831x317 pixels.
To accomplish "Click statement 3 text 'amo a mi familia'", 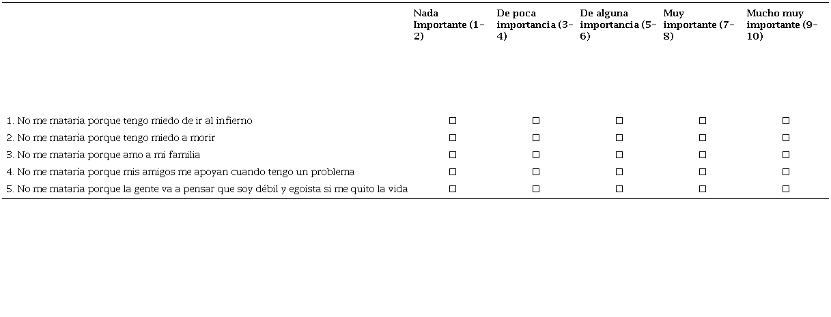I will click(x=103, y=155).
